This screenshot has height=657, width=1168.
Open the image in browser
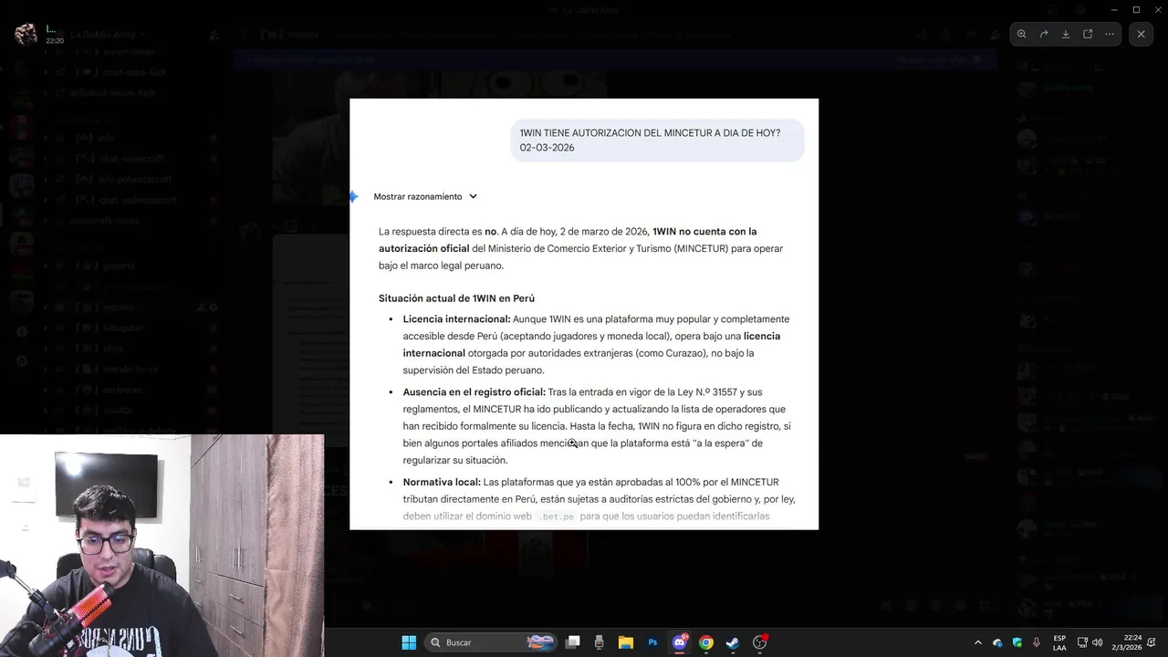[x=1088, y=34]
